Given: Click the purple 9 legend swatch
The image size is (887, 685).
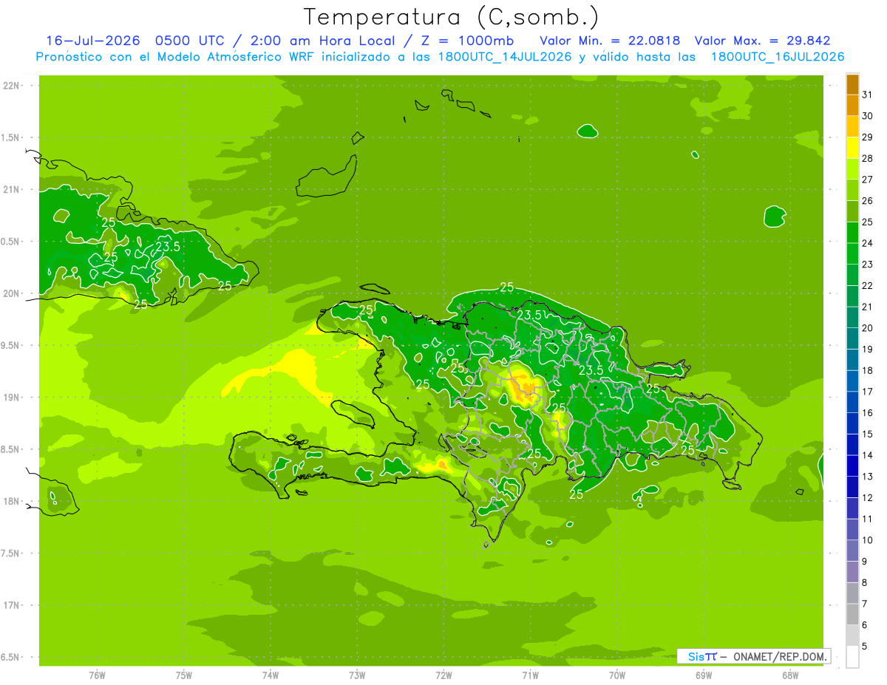Looking at the screenshot, I should (852, 551).
